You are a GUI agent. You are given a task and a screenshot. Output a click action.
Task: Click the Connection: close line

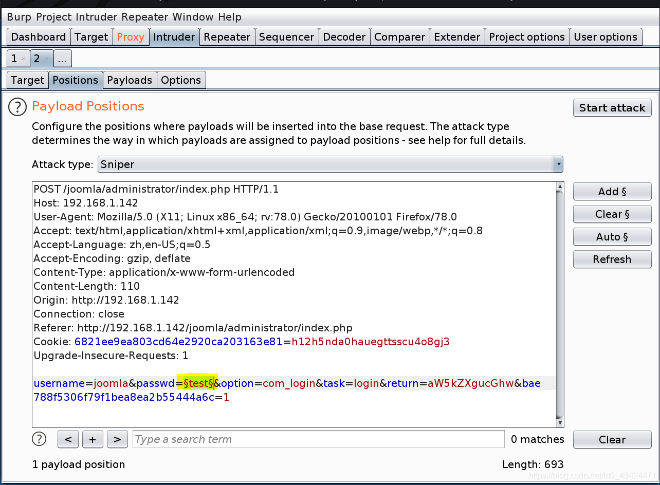coord(79,314)
